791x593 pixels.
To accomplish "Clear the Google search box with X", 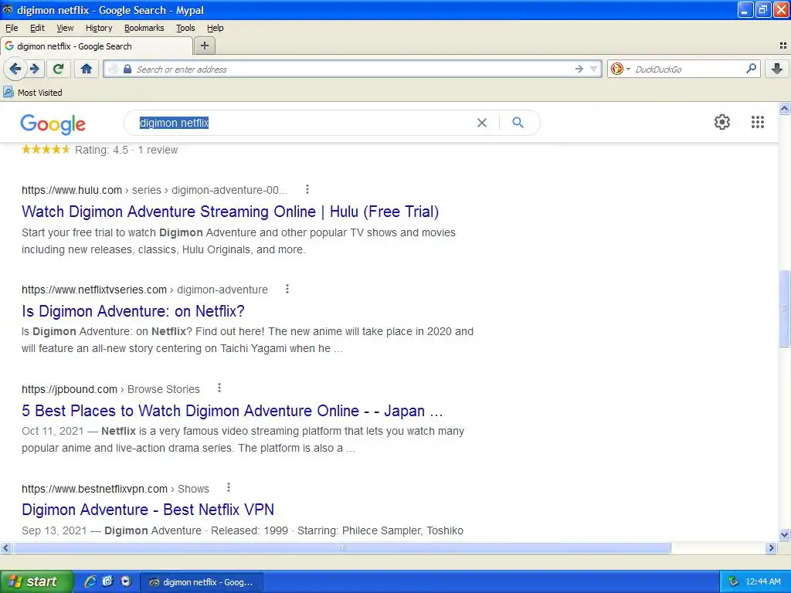I will (482, 123).
